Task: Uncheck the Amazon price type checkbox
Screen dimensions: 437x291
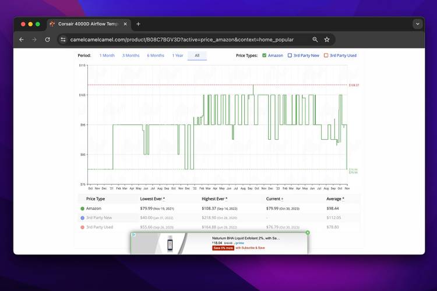Action: coord(265,56)
